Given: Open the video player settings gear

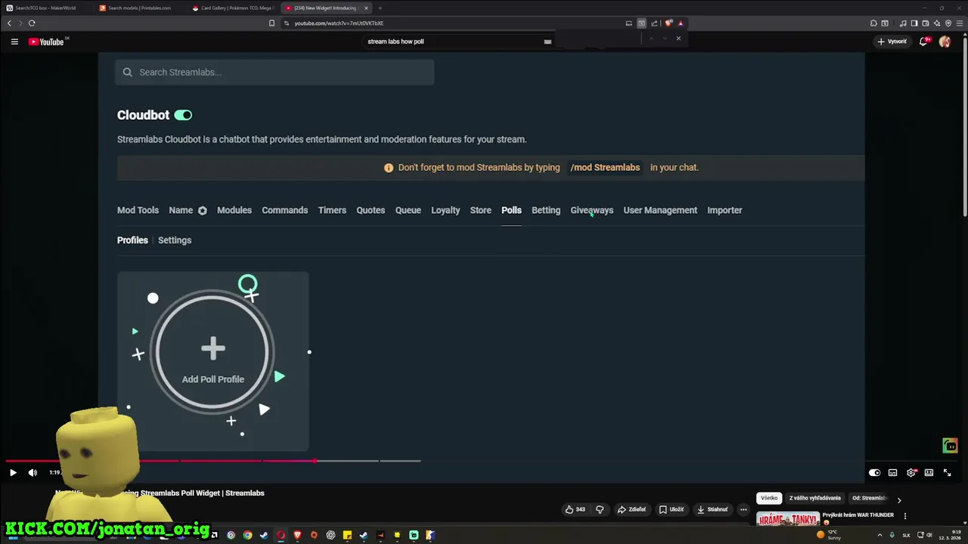Looking at the screenshot, I should coord(911,472).
